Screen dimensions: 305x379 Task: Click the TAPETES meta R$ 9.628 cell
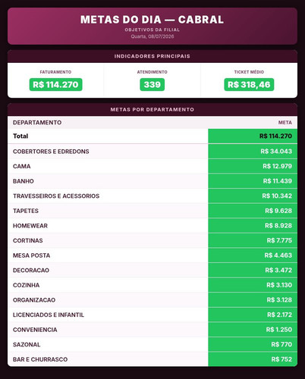(x=253, y=211)
